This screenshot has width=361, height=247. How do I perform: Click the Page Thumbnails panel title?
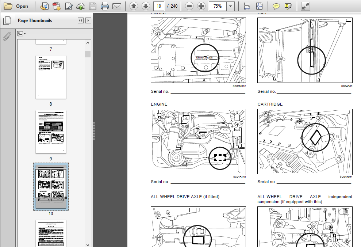(x=35, y=20)
